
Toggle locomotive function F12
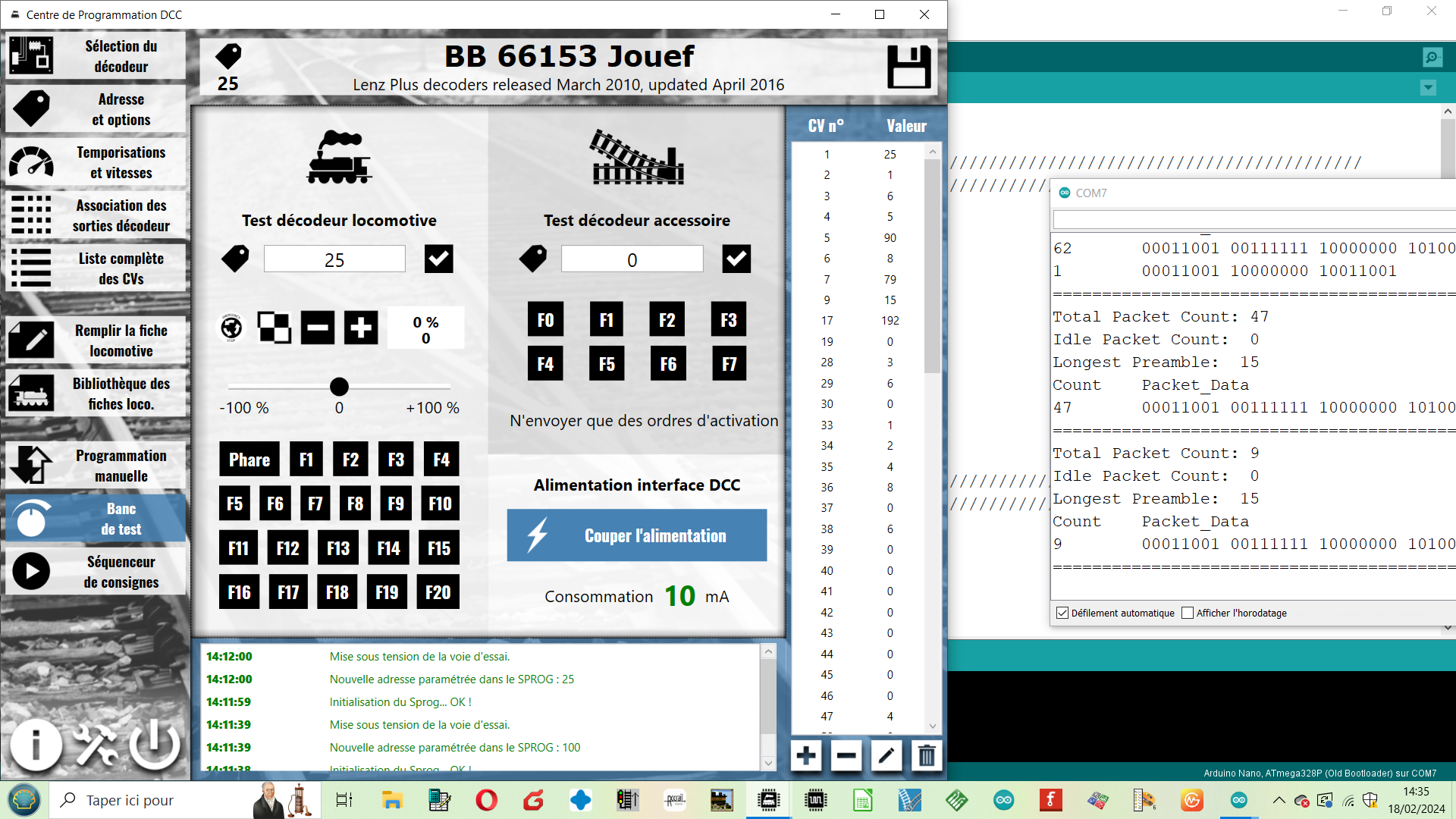(x=287, y=548)
